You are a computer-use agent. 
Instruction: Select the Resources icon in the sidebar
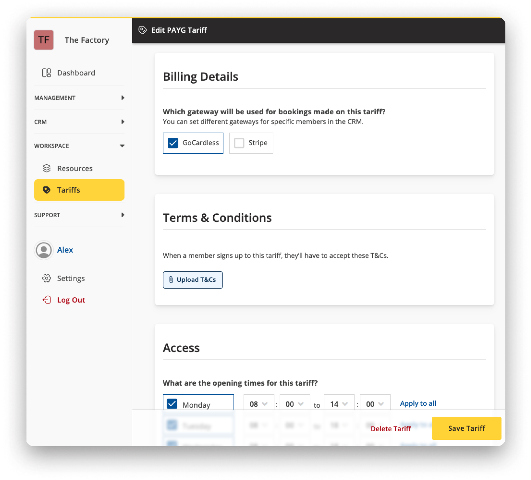pyautogui.click(x=46, y=168)
